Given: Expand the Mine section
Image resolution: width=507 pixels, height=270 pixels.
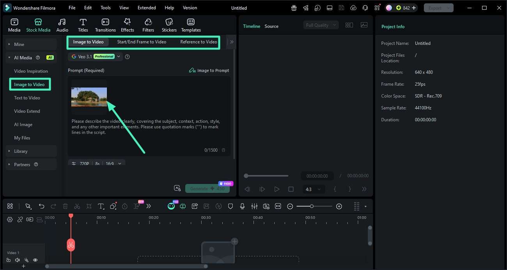Looking at the screenshot, I should click(31, 44).
